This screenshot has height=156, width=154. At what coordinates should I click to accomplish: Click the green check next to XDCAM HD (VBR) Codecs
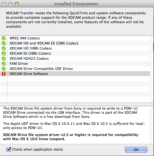(3, 48)
